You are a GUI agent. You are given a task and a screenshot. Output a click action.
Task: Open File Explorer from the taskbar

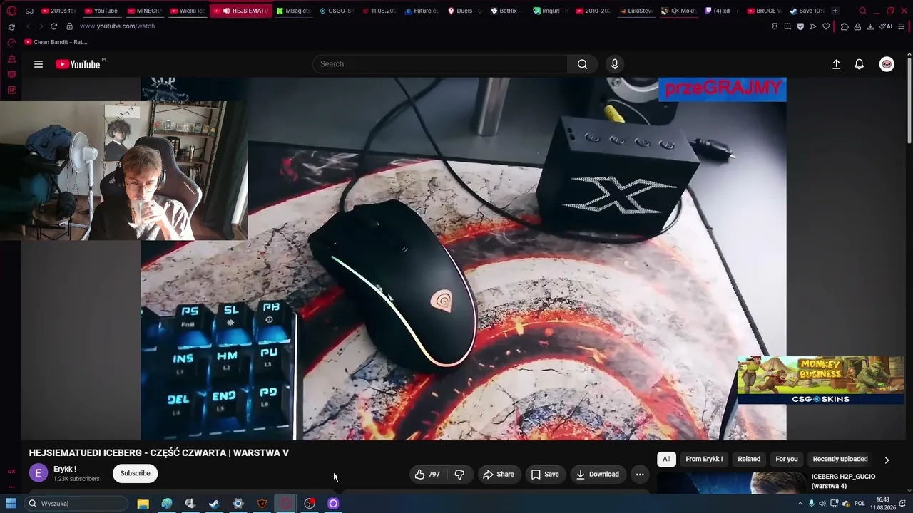(x=143, y=504)
